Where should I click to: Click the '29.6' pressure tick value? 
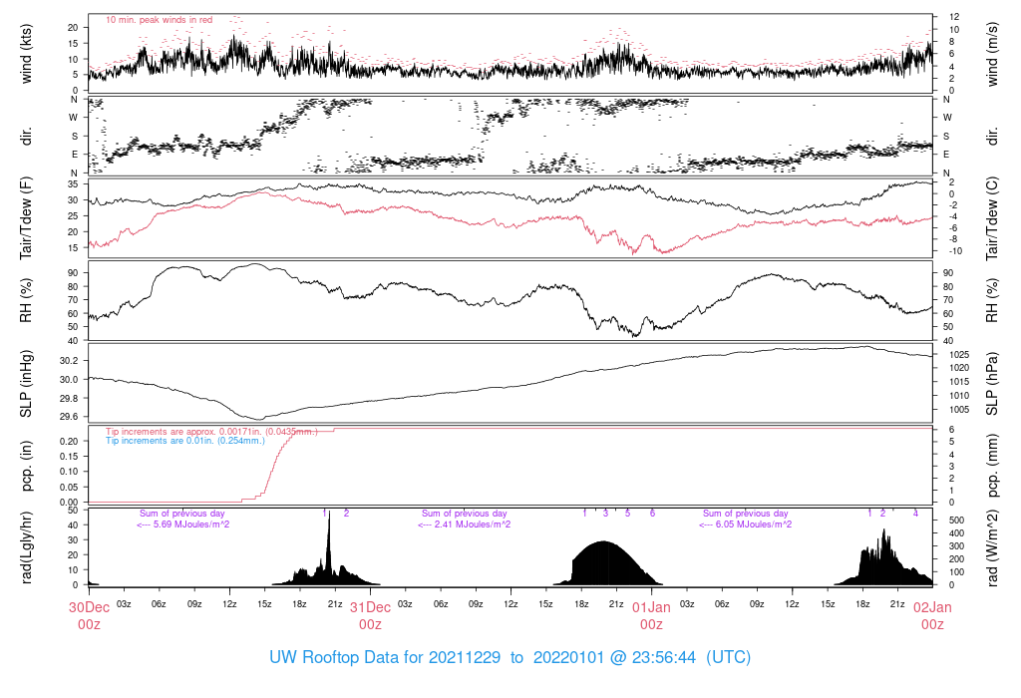[69, 417]
